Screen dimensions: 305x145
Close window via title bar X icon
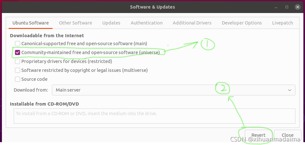click(297, 7)
